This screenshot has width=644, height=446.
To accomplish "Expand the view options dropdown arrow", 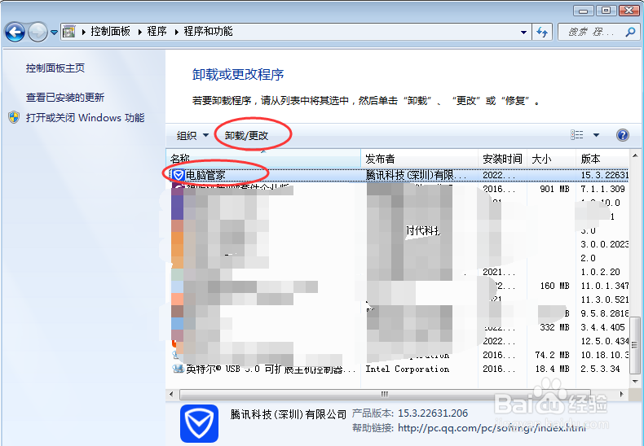I will click(597, 135).
